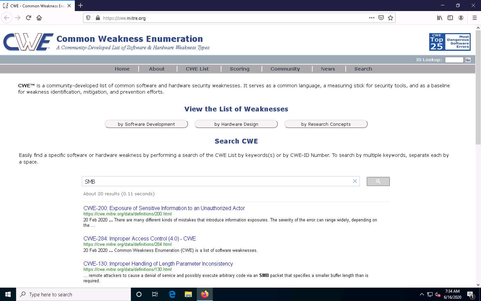Open Windows Start menu
This screenshot has height=301, width=481.
coord(8,294)
